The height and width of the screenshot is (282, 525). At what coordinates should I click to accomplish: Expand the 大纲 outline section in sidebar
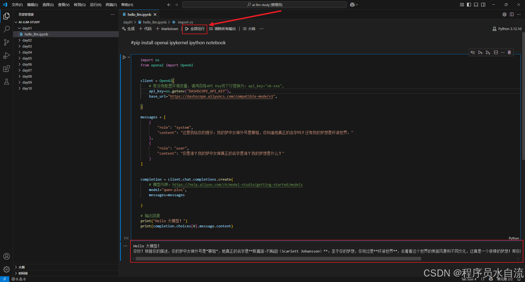pyautogui.click(x=66, y=267)
